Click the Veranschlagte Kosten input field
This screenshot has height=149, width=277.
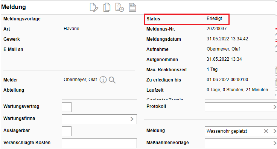[x=99, y=143]
